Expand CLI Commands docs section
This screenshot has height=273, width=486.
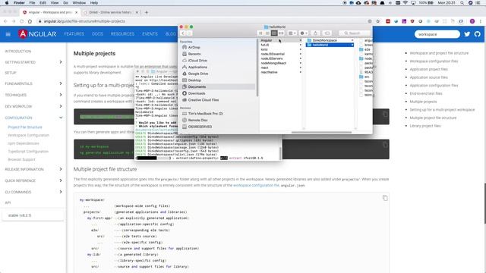(x=61, y=192)
